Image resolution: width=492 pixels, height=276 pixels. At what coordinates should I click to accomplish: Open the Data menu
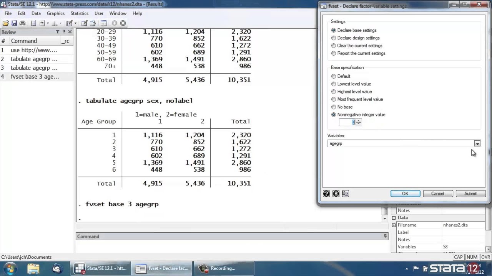pos(36,13)
